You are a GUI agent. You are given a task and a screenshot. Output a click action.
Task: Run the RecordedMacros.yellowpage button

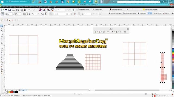[150, 9]
